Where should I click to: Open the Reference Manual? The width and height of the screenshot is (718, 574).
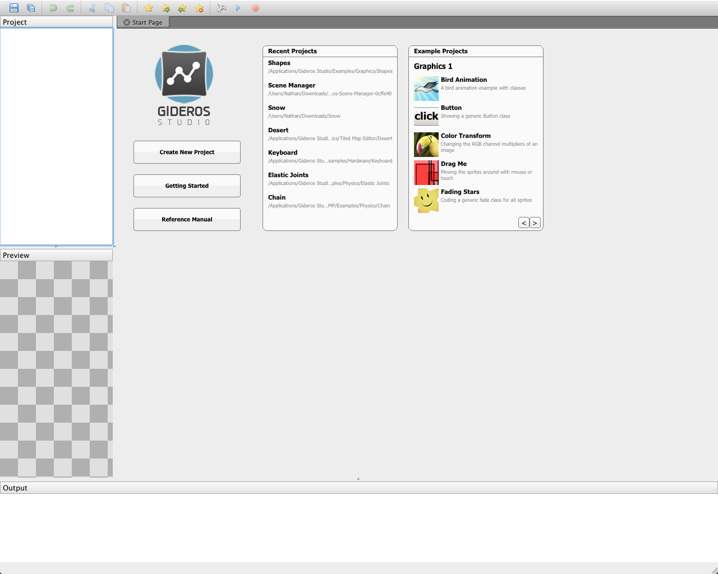[x=187, y=219]
